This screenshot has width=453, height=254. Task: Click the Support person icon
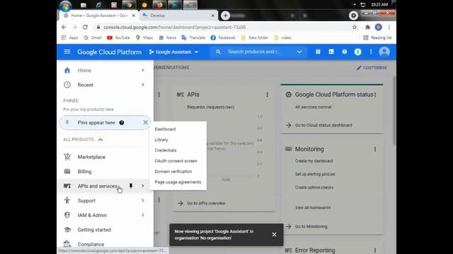(x=67, y=200)
